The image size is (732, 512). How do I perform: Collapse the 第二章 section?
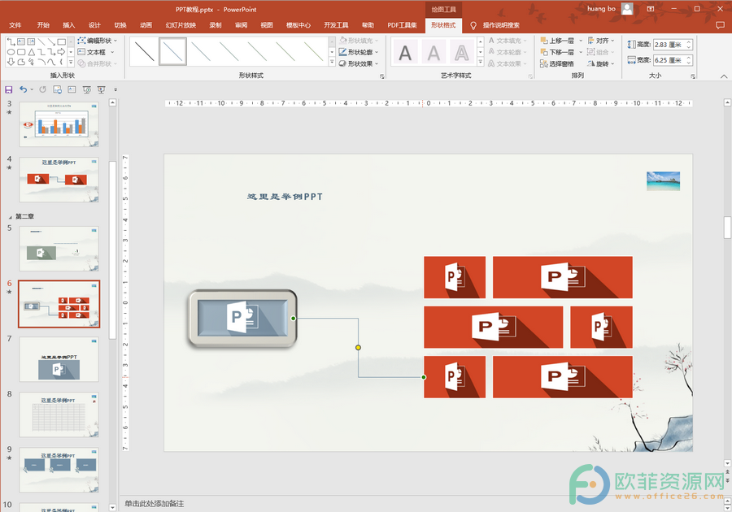point(11,217)
